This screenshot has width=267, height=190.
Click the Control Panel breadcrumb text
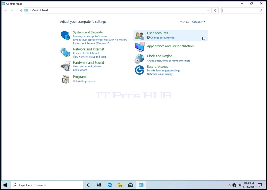click(40, 10)
